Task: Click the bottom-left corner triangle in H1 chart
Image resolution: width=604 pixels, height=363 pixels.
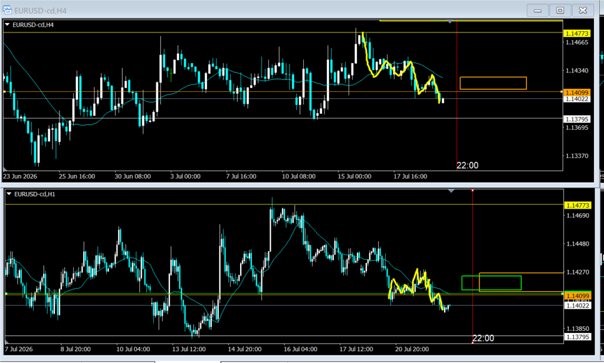Action: [7, 341]
